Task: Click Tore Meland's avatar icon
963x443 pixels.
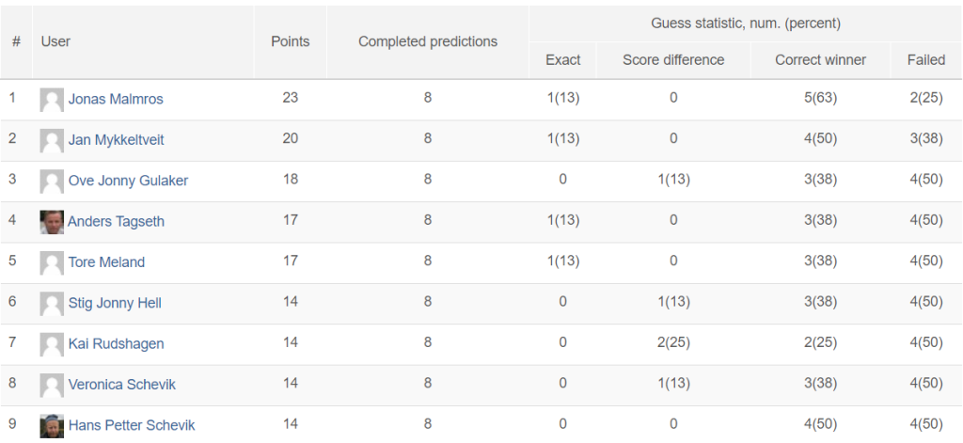Action: 52,263
